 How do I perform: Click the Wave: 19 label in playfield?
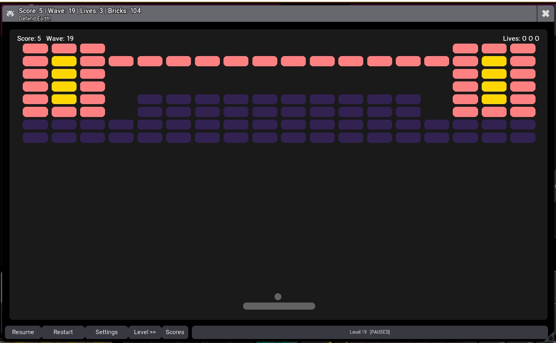(60, 39)
